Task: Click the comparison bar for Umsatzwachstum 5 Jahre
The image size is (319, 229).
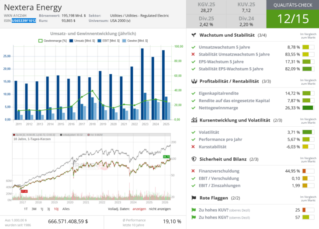Action: pyautogui.click(x=308, y=47)
